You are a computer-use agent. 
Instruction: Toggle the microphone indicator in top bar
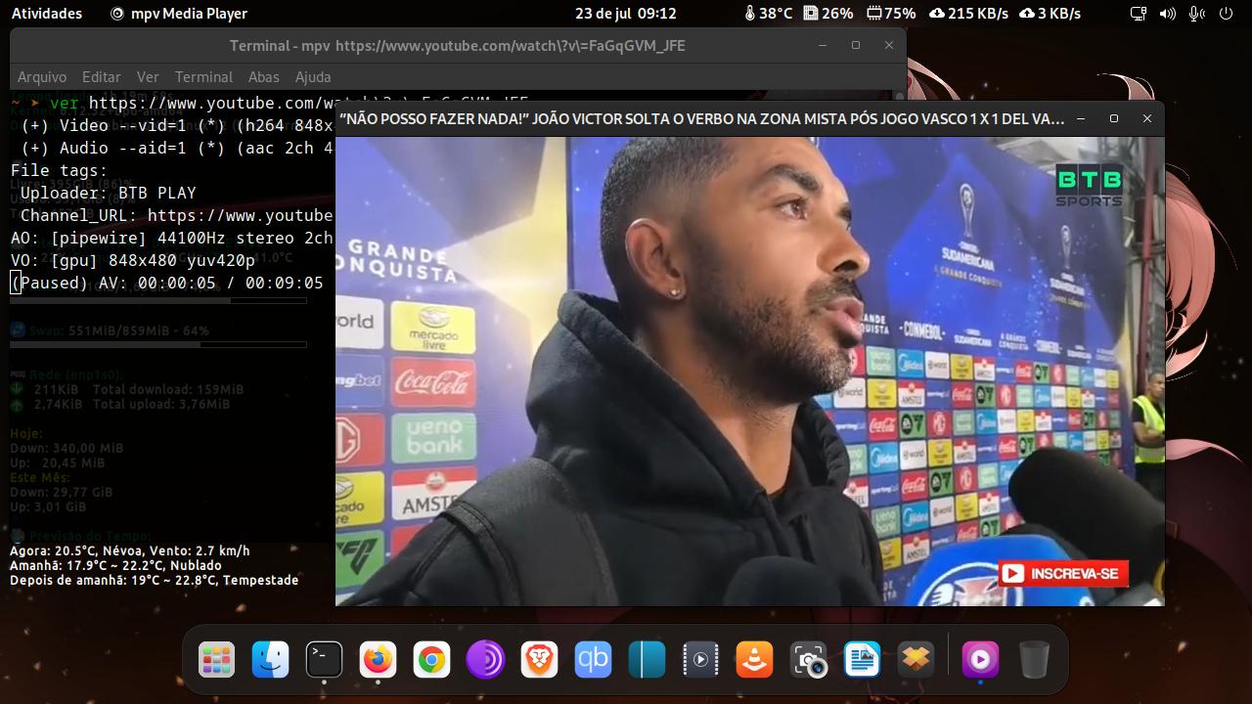coord(1196,14)
